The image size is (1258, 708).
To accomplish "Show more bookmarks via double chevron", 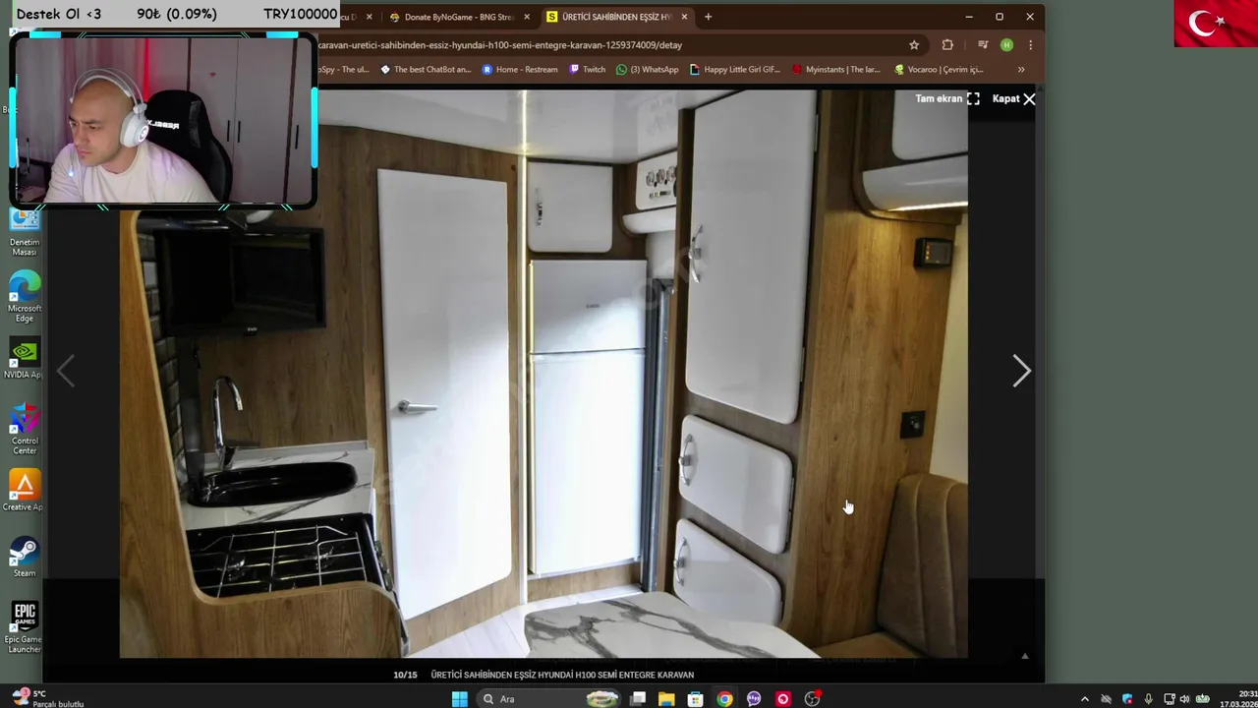I will 1021,70.
